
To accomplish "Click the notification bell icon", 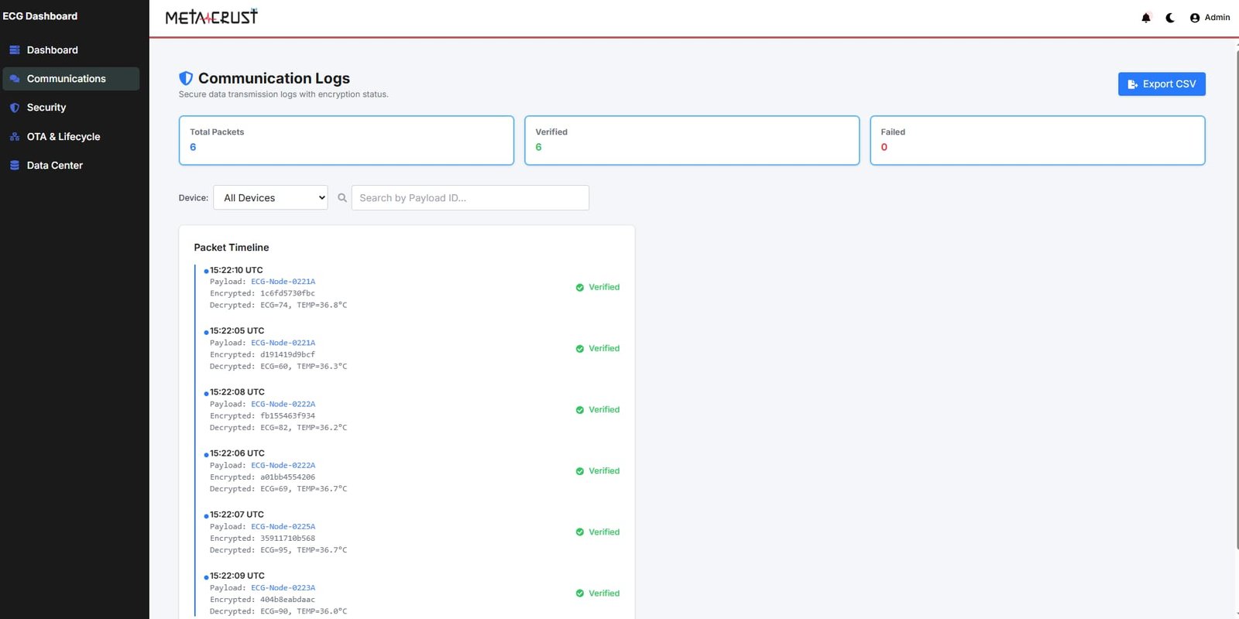I will 1145,18.
